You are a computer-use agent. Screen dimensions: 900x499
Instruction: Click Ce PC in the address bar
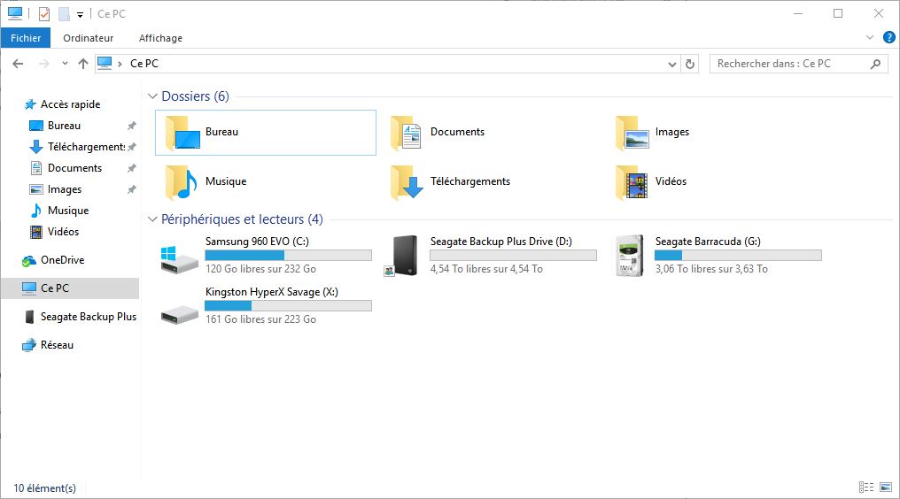[144, 65]
